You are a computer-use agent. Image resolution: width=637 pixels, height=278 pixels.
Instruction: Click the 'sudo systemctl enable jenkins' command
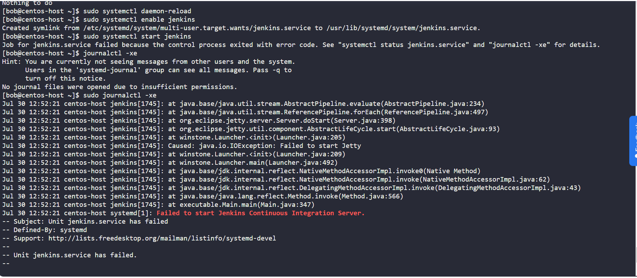click(x=139, y=20)
